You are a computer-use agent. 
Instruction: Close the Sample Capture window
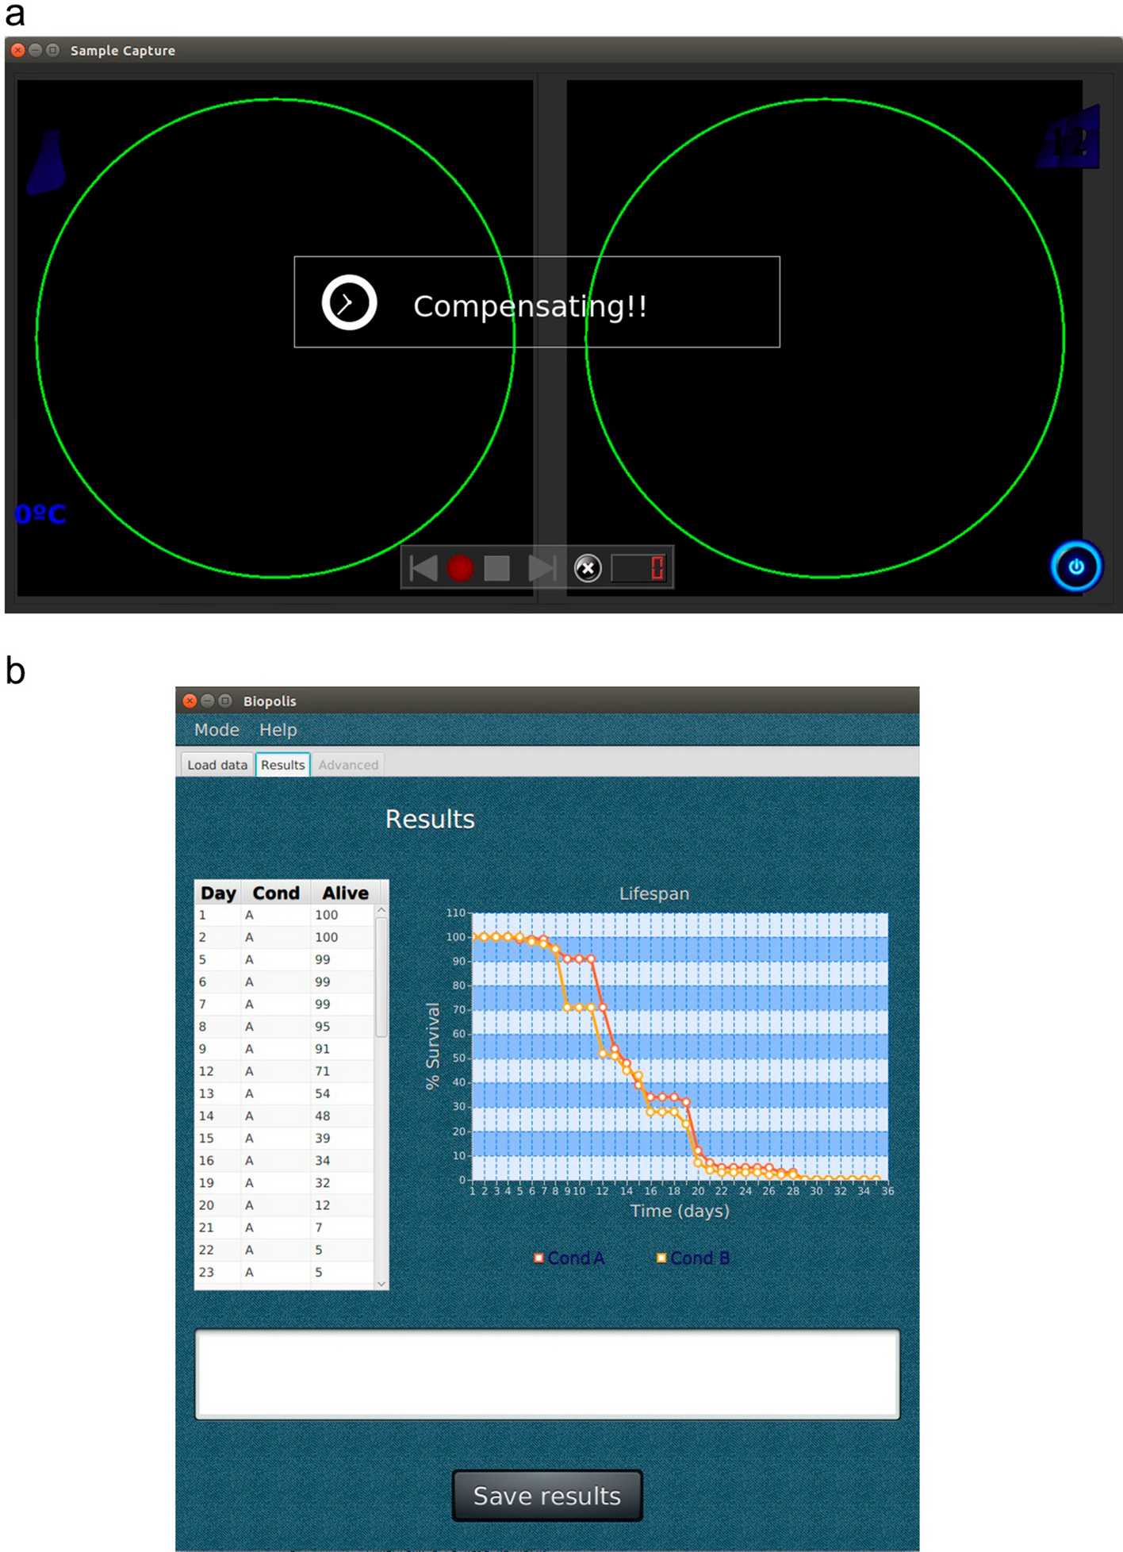[x=17, y=50]
